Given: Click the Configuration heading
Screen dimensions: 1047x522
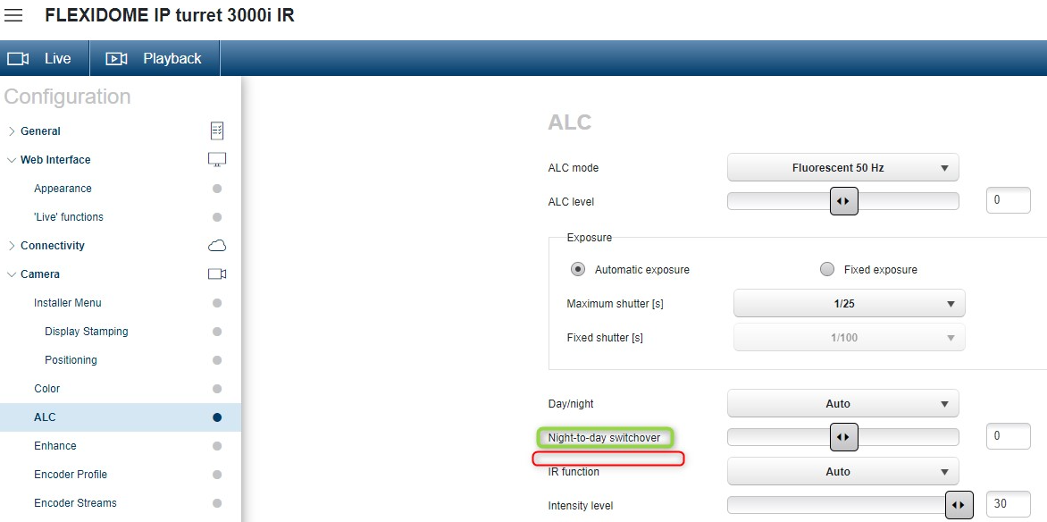Looking at the screenshot, I should 67,97.
